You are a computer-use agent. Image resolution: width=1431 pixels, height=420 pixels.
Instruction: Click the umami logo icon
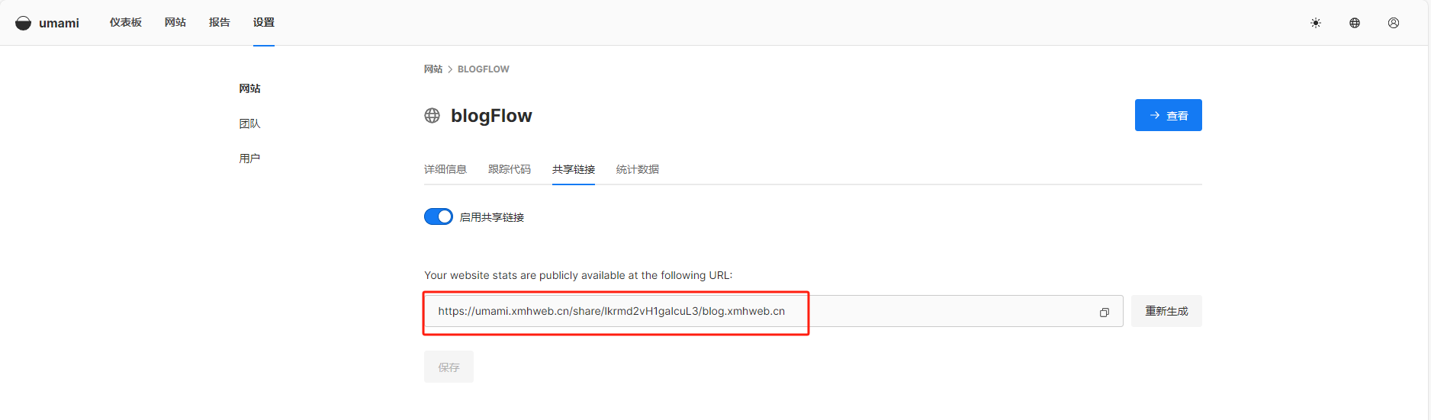(x=24, y=23)
